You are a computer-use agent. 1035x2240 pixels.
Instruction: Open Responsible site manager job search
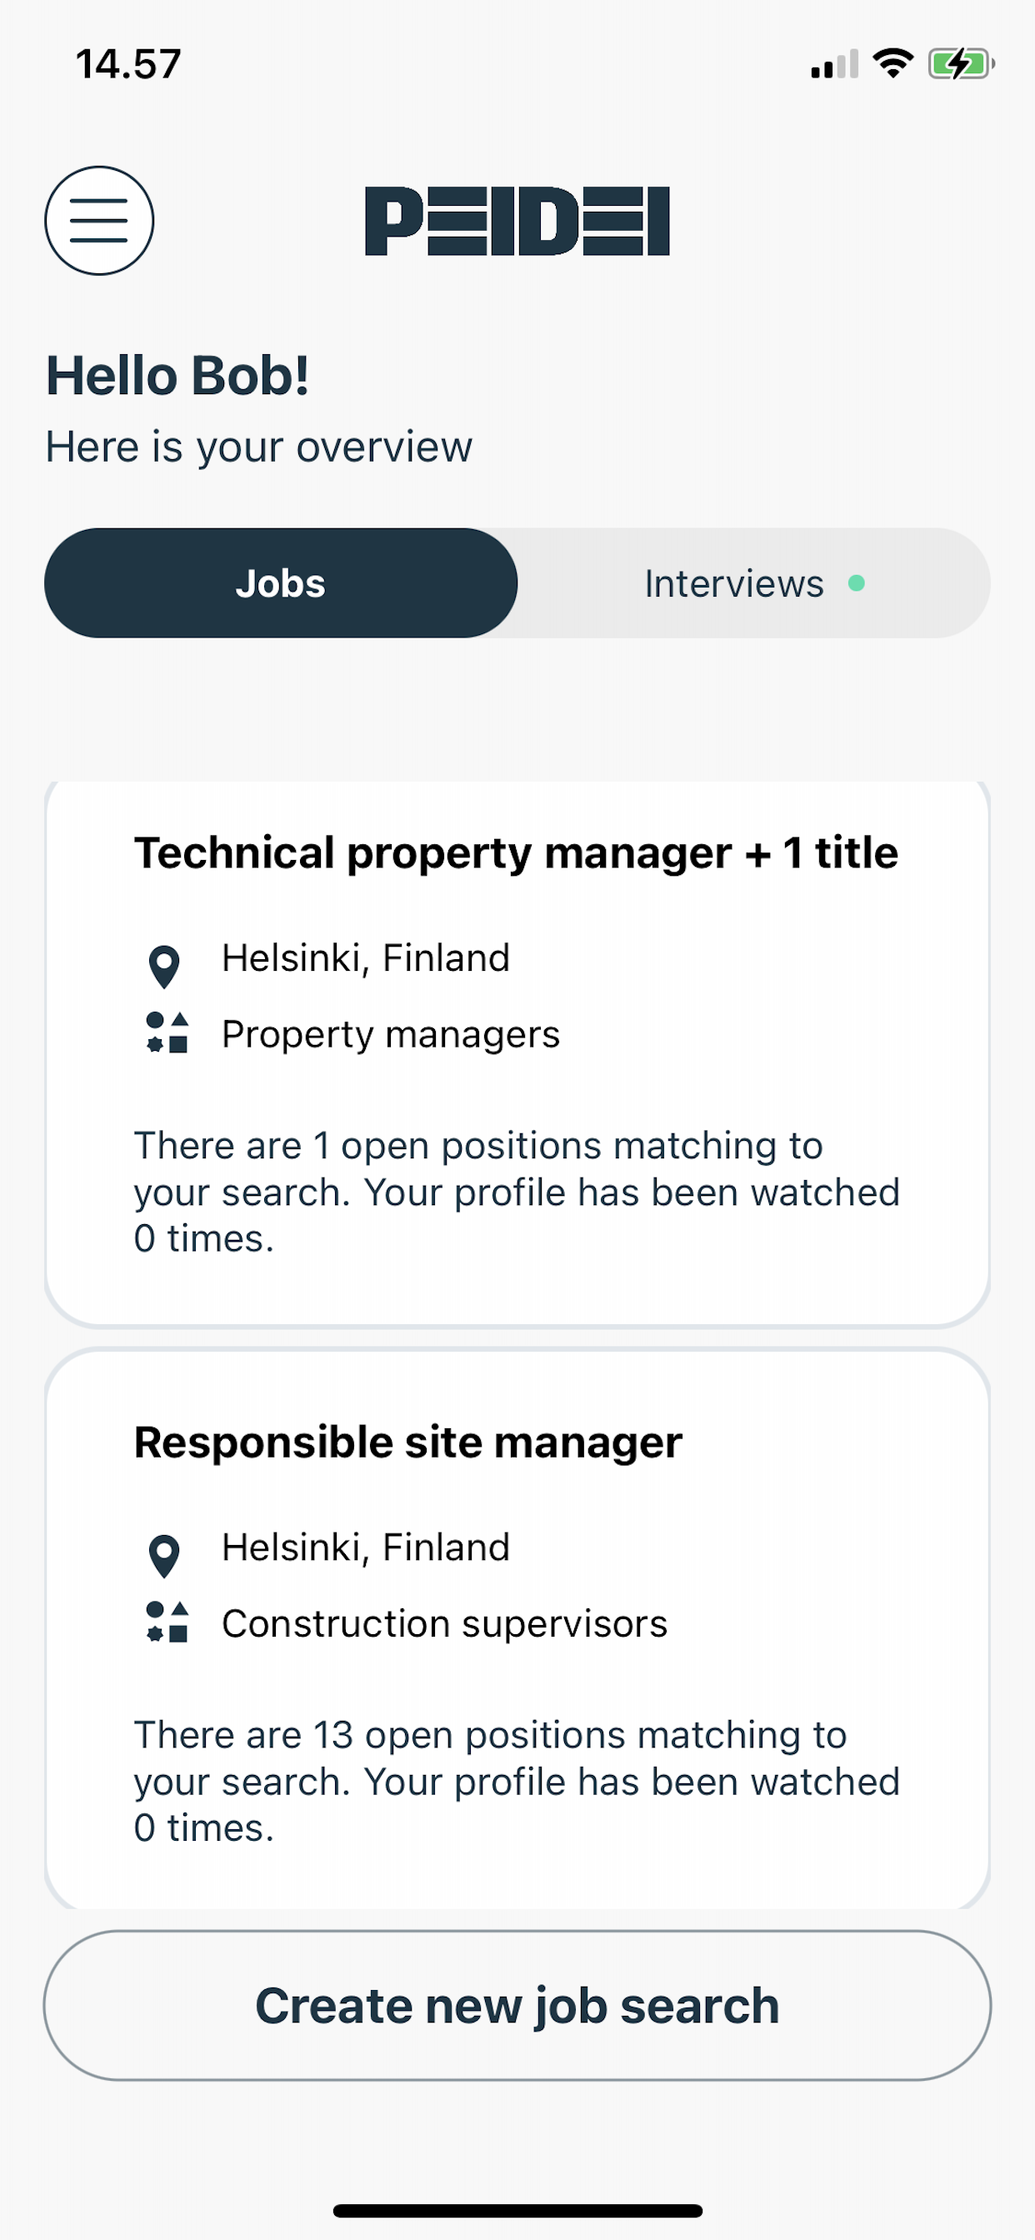[x=517, y=1627]
